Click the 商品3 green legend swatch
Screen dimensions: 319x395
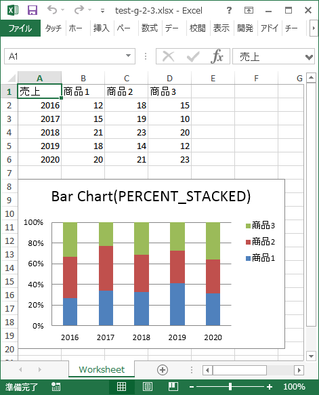coord(249,226)
